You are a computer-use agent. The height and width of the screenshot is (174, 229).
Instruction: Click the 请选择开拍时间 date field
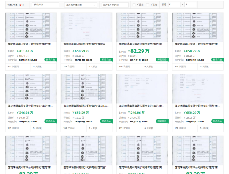tap(115, 5)
